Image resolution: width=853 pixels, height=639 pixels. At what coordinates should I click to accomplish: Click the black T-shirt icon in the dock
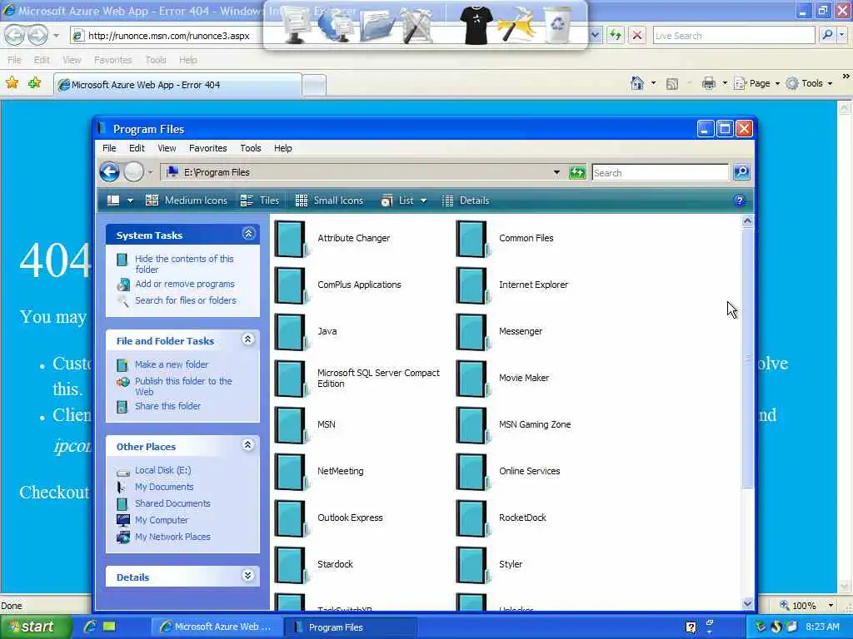(x=476, y=24)
